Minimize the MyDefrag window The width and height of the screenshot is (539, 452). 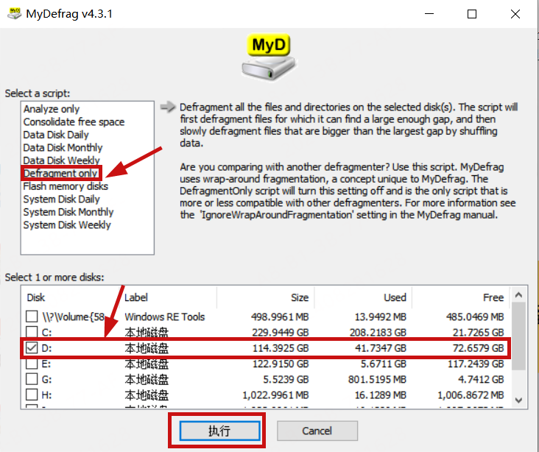(429, 14)
